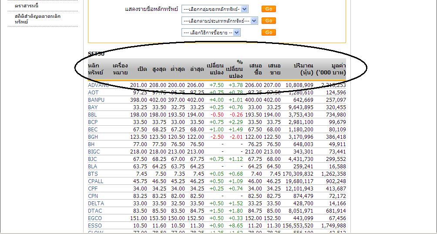The height and width of the screenshot is (234, 437).
Task: Click CPALL volume 19,680,117
Action: click(299, 181)
